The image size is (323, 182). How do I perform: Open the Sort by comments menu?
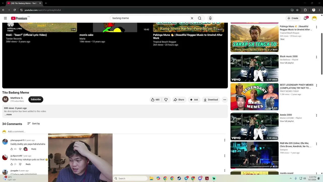(34, 124)
